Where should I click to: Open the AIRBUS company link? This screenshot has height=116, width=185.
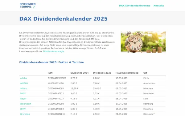24,83
